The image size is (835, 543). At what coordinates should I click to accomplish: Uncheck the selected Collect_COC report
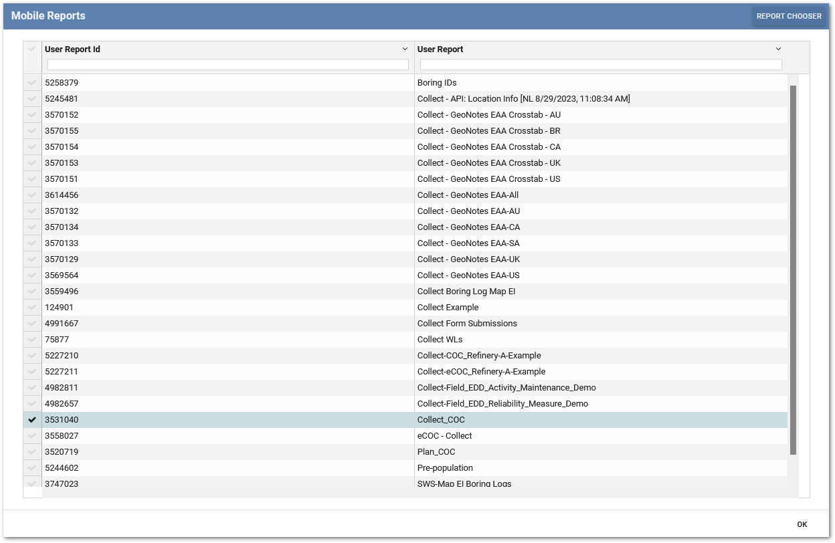[32, 419]
